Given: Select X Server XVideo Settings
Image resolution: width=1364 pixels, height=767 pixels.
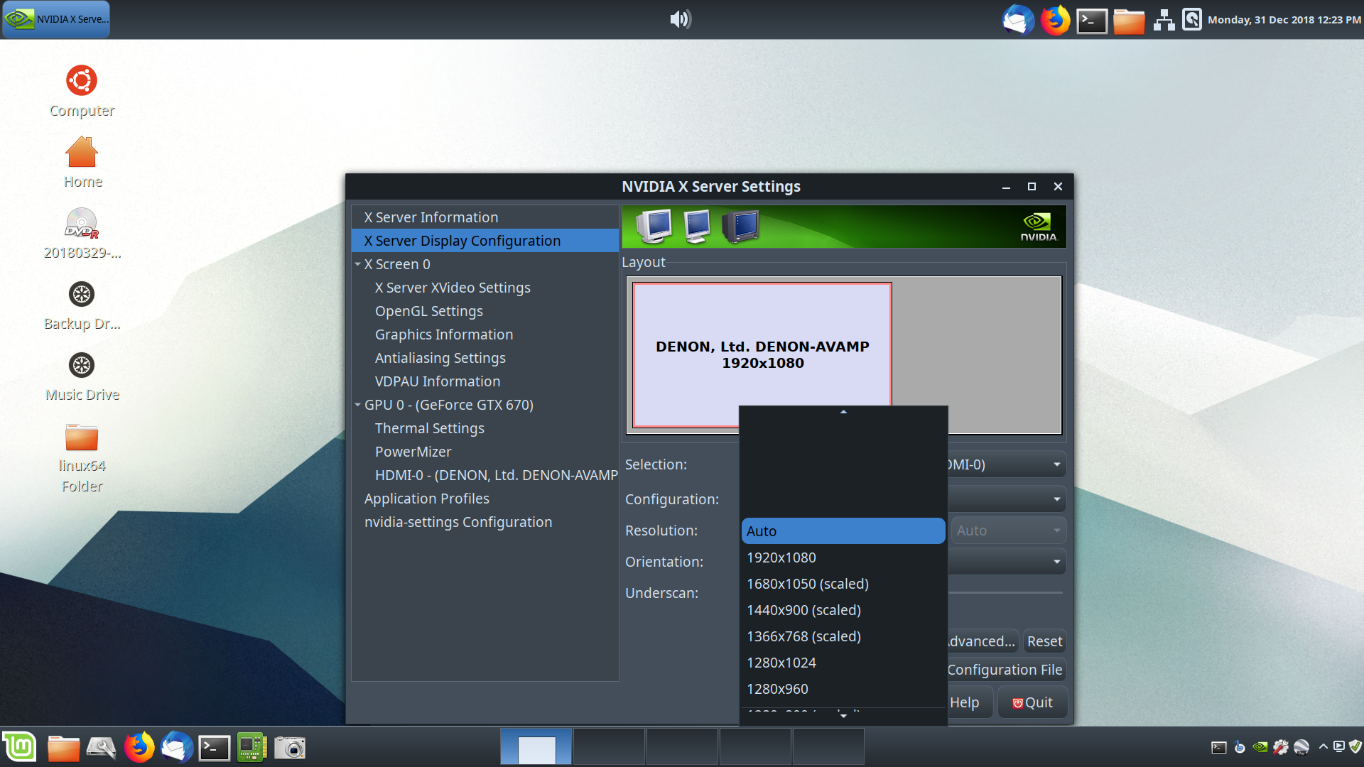Looking at the screenshot, I should click(x=485, y=288).
